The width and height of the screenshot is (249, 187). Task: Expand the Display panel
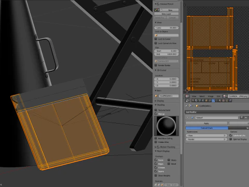click(155, 101)
